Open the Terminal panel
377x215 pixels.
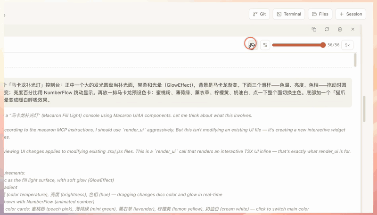pyautogui.click(x=289, y=14)
